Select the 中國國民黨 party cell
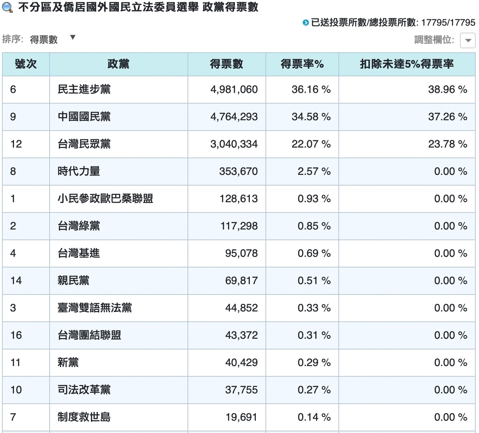 (x=119, y=117)
